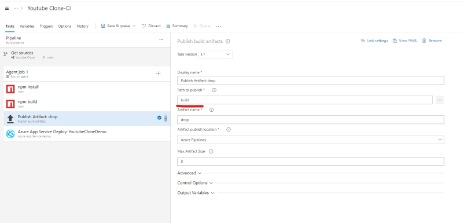The height and width of the screenshot is (223, 463).
Task: Click Publish Artifact drag handle
Action: [x=166, y=118]
